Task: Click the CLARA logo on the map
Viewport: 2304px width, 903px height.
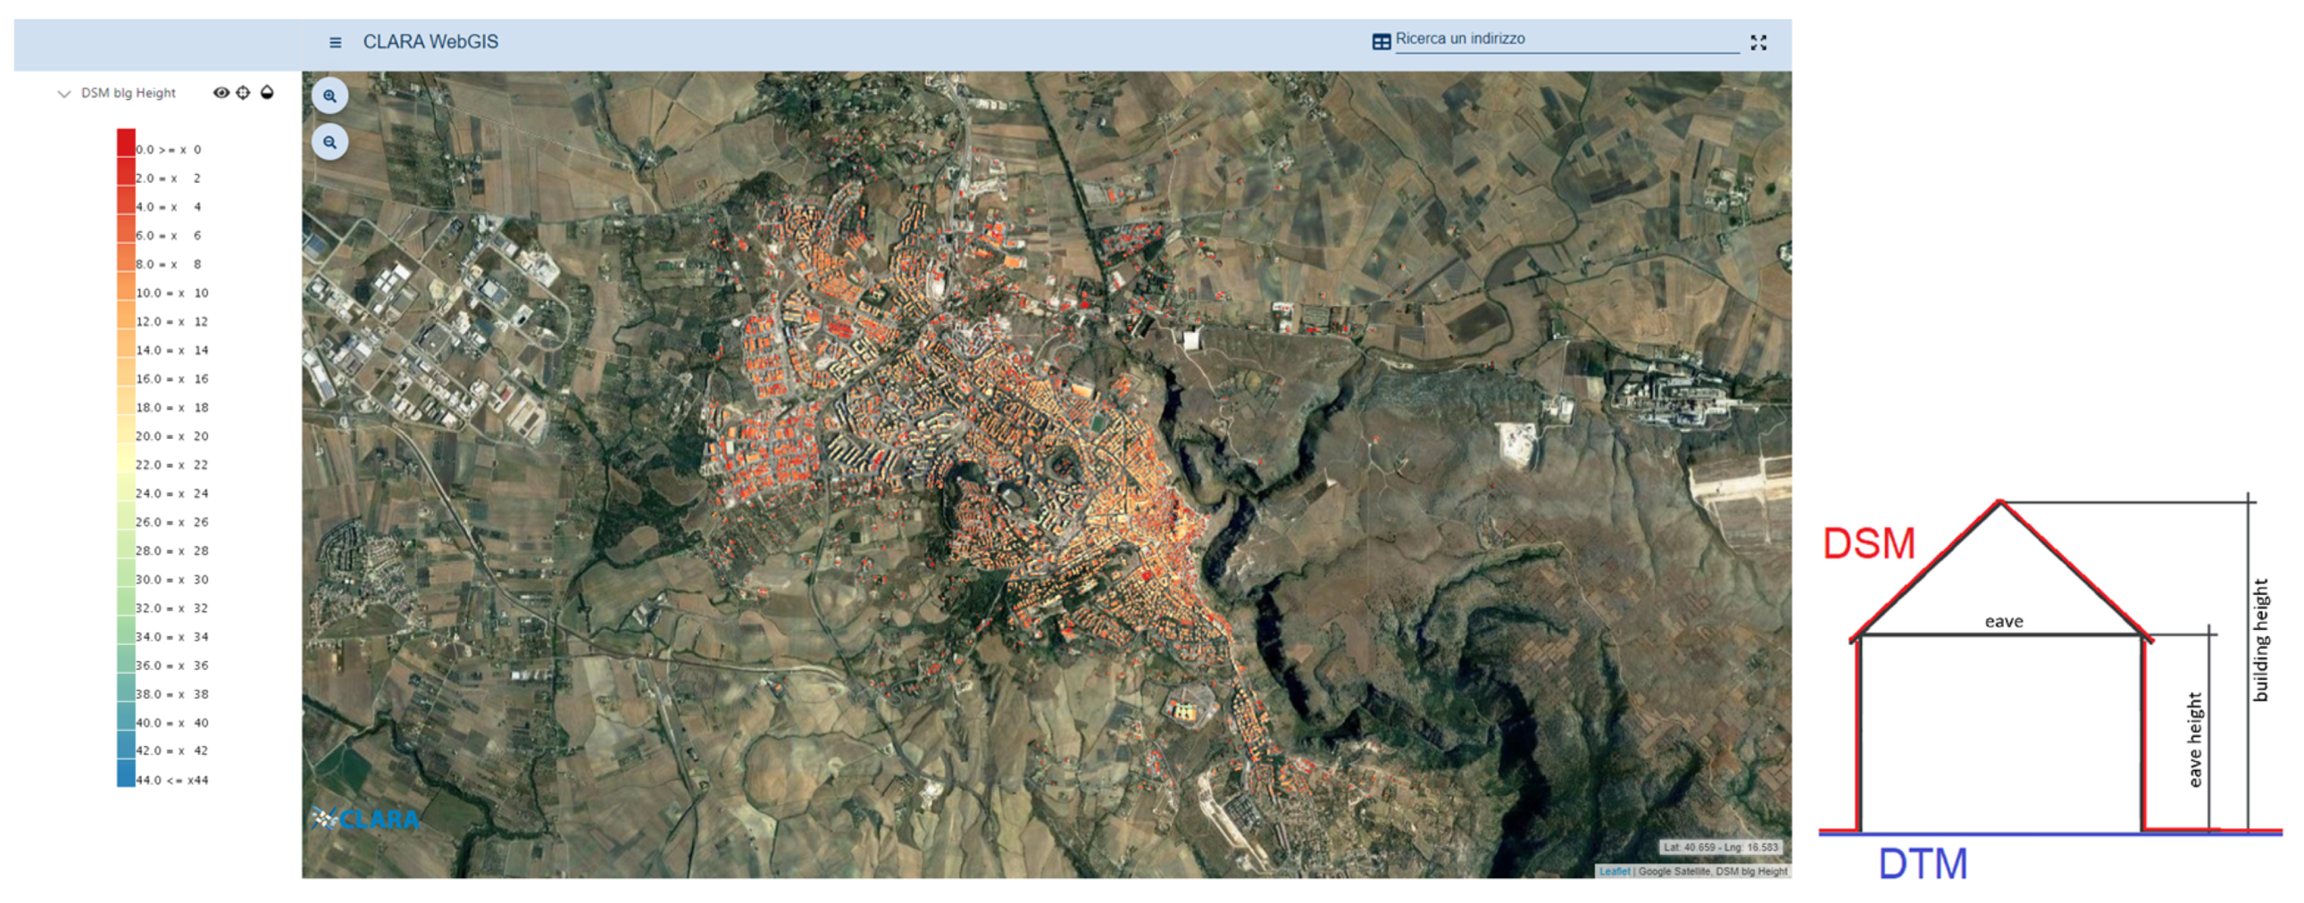Action: click(366, 818)
